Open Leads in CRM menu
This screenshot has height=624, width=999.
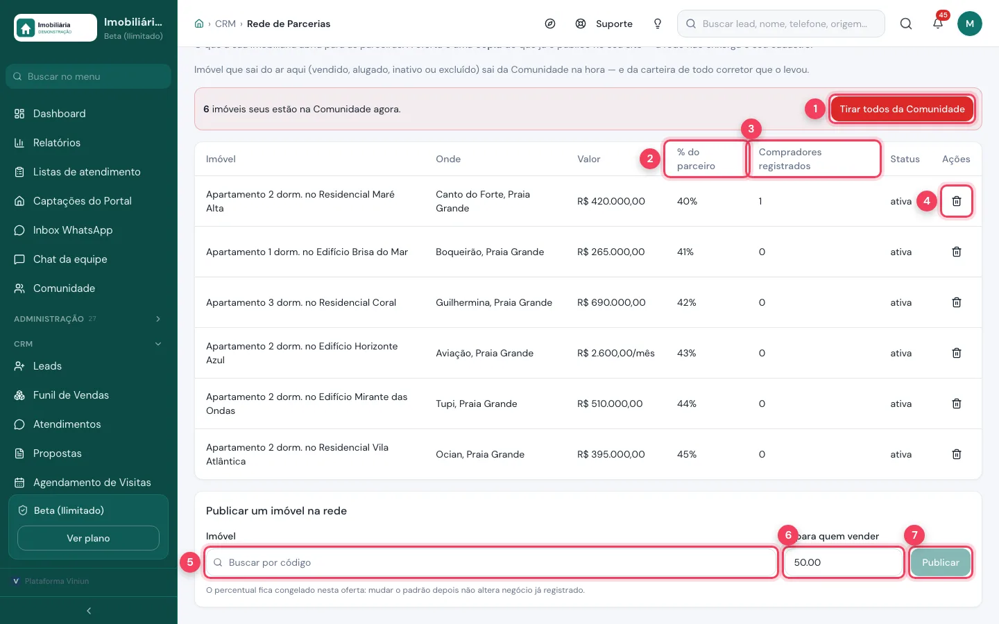(x=88, y=366)
